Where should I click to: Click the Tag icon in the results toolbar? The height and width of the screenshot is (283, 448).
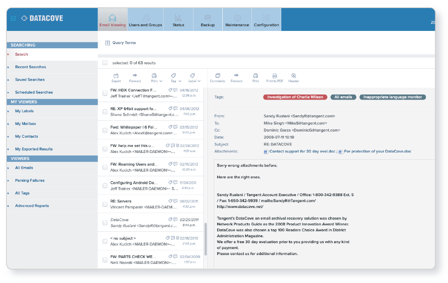tap(173, 75)
